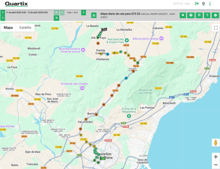Viewport: 220px width, 169px height.
Task: Select Silla turística naranja camera marker
Action: (x=162, y=38)
